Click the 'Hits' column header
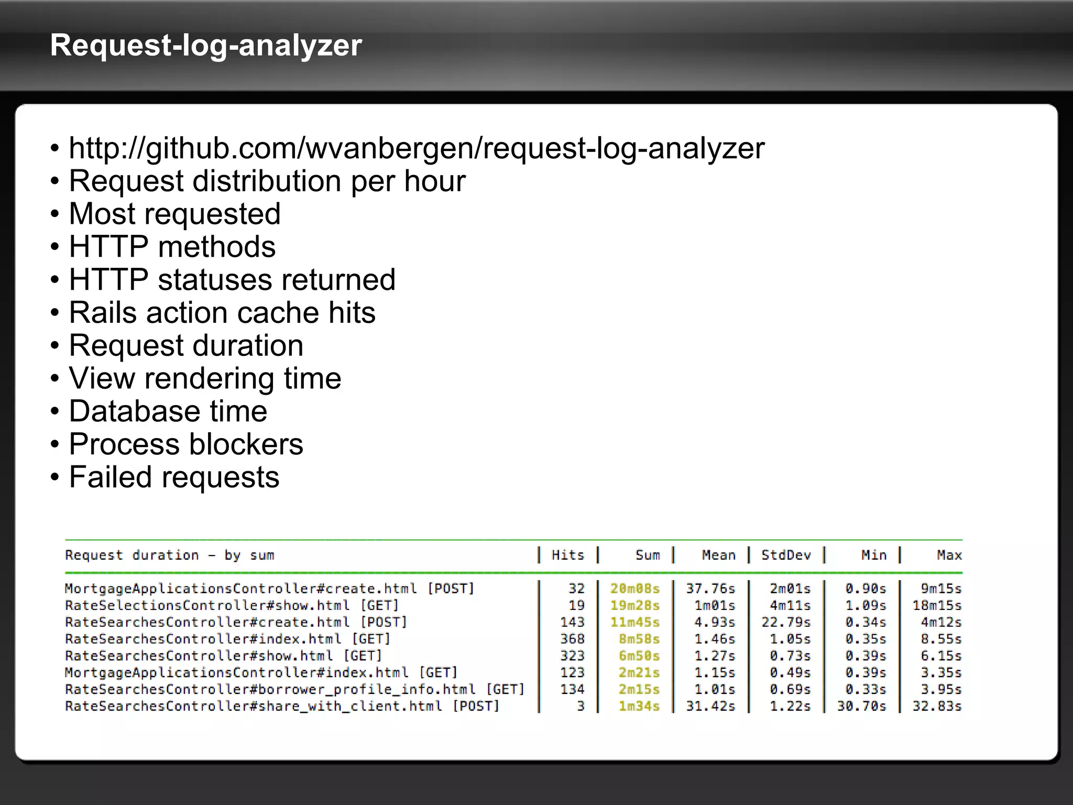The height and width of the screenshot is (805, 1073). pos(568,555)
